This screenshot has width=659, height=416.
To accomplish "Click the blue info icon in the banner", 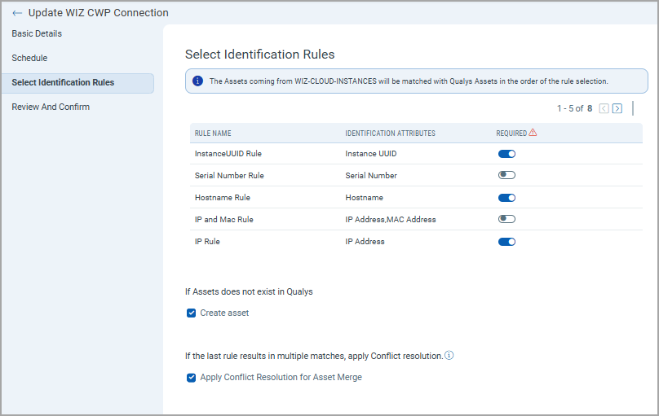I will pyautogui.click(x=197, y=81).
